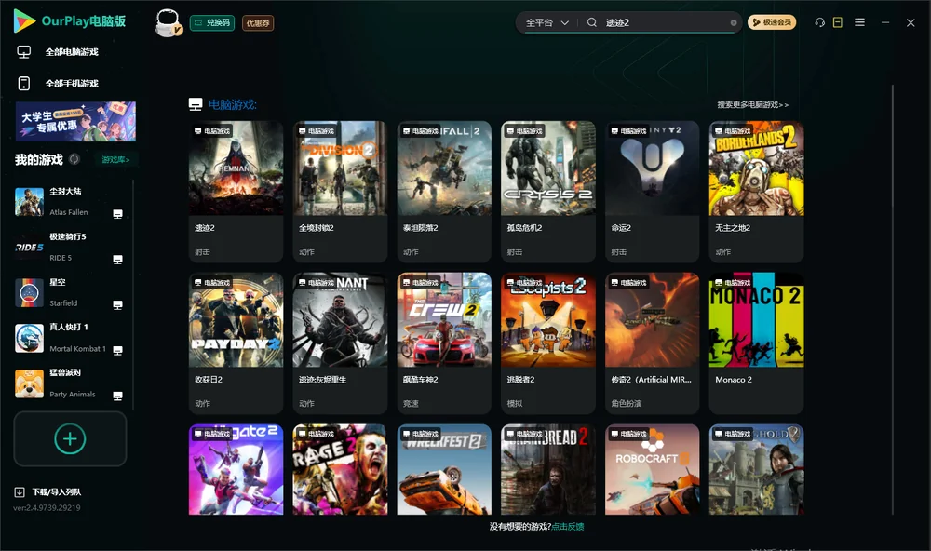Click the 电脑游戏: section heading text
The height and width of the screenshot is (551, 931).
232,104
